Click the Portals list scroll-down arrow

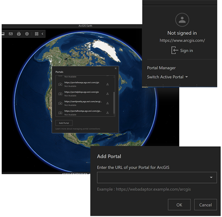pos(114,115)
